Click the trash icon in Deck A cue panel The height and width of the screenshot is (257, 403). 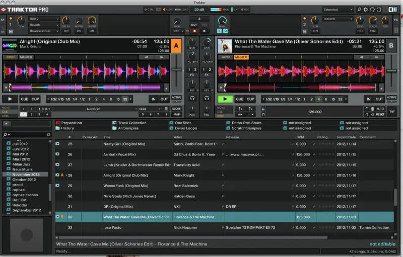tap(167, 108)
